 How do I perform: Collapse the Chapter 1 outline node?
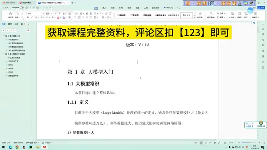coord(4,36)
